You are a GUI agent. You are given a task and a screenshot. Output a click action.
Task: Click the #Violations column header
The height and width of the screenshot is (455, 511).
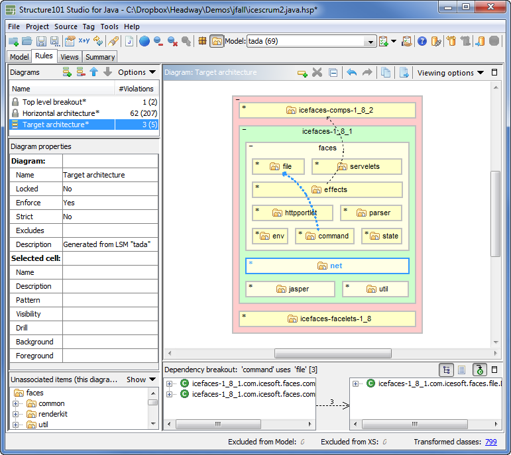click(137, 89)
